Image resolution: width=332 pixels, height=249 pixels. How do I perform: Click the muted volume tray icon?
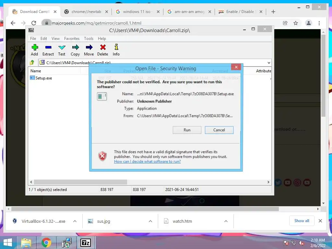coord(302,243)
